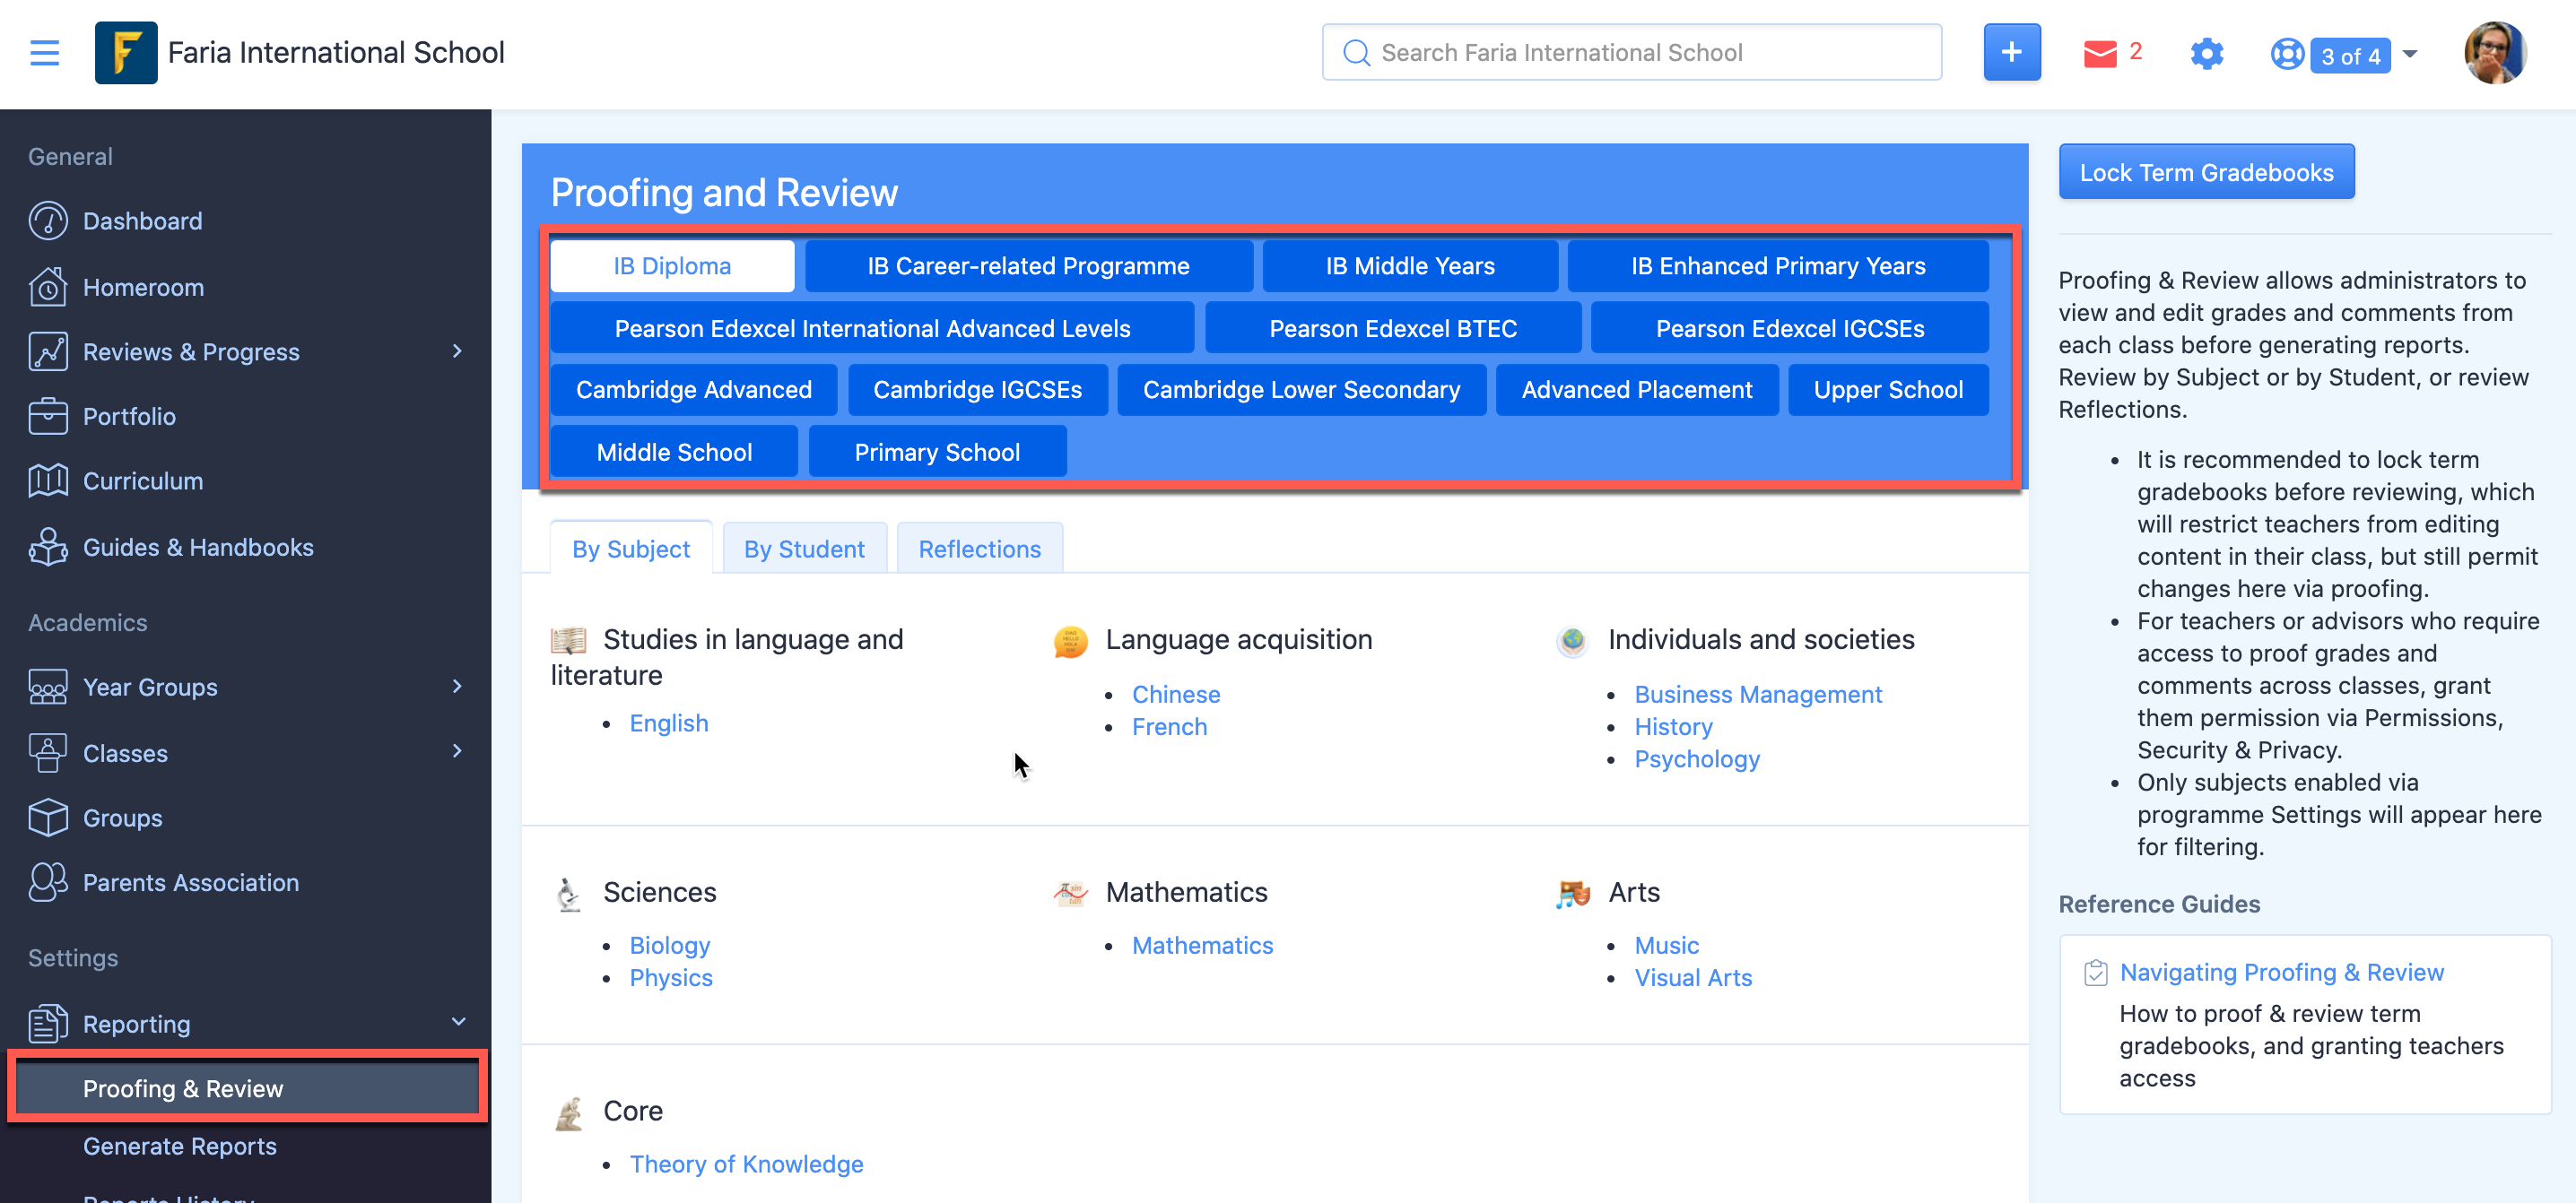Select the Advanced Placement programme
Image resolution: width=2576 pixels, height=1203 pixels.
1637,390
